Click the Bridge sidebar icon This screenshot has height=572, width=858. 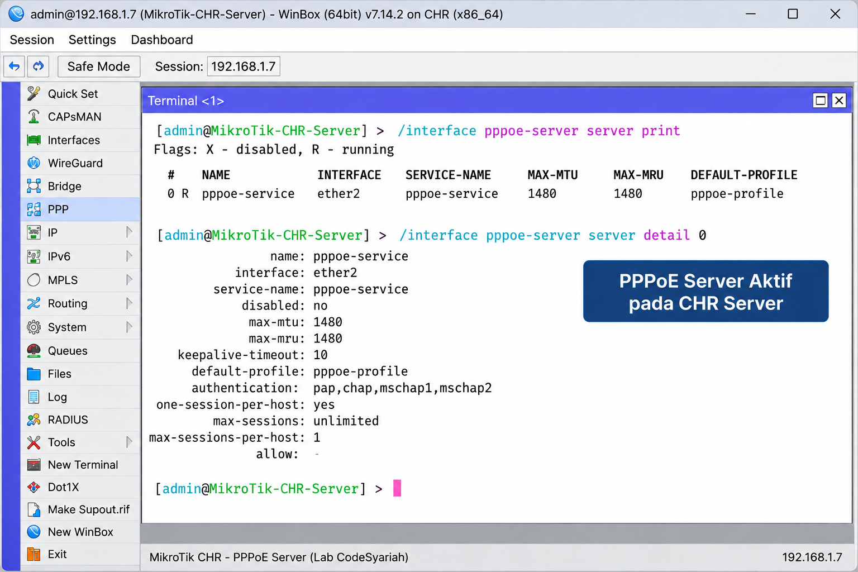tap(34, 186)
